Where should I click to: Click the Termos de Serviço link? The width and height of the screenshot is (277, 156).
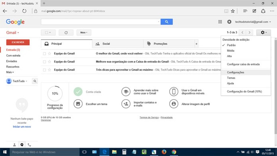coord(149,117)
